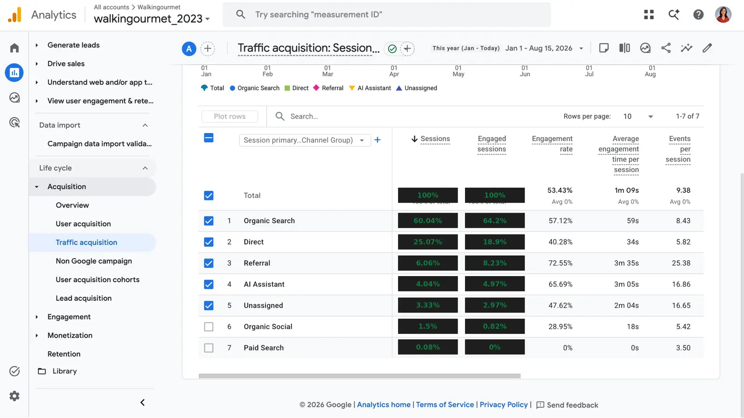Open the Explore icon in left rail
Screen dimensions: 744x418
tap(14, 98)
